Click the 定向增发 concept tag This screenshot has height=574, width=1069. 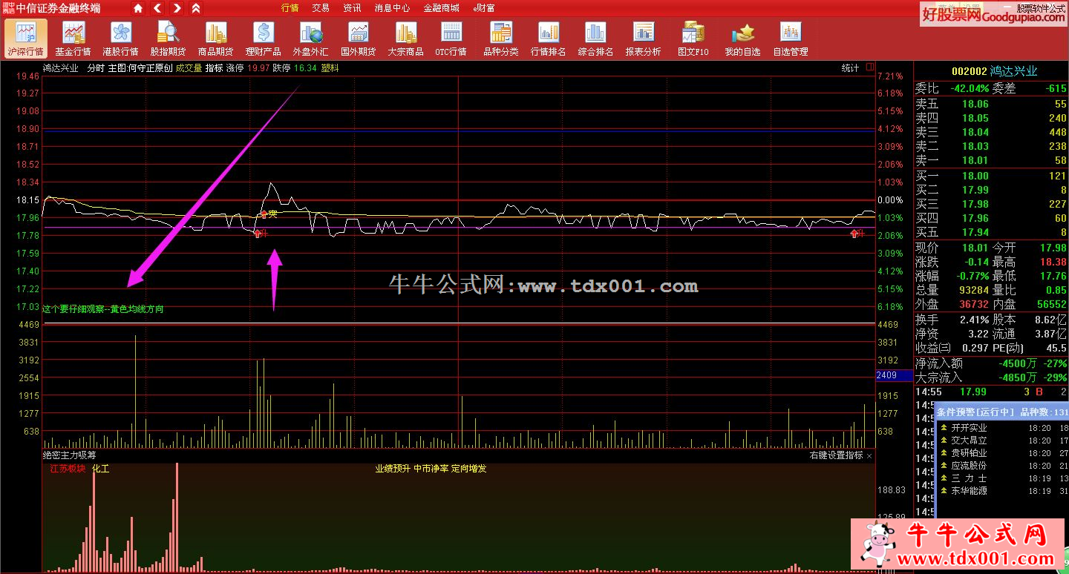tap(469, 469)
